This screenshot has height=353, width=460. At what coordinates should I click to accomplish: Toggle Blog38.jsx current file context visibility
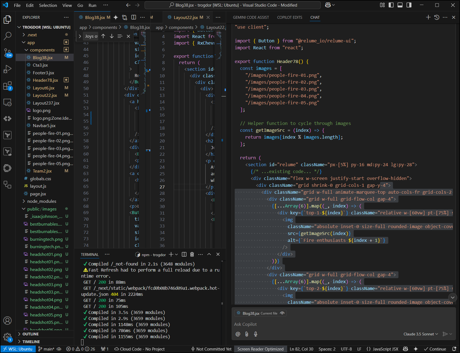282,313
